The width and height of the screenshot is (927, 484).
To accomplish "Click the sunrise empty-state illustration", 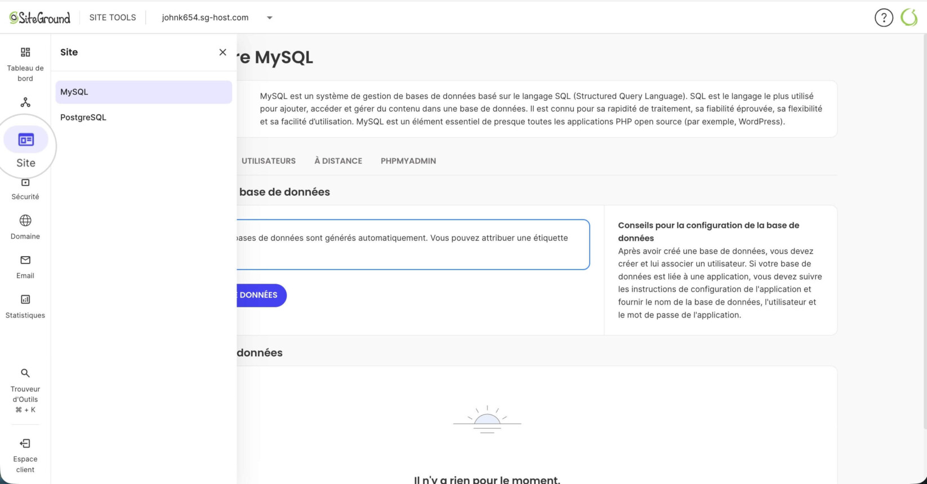I will tap(487, 419).
